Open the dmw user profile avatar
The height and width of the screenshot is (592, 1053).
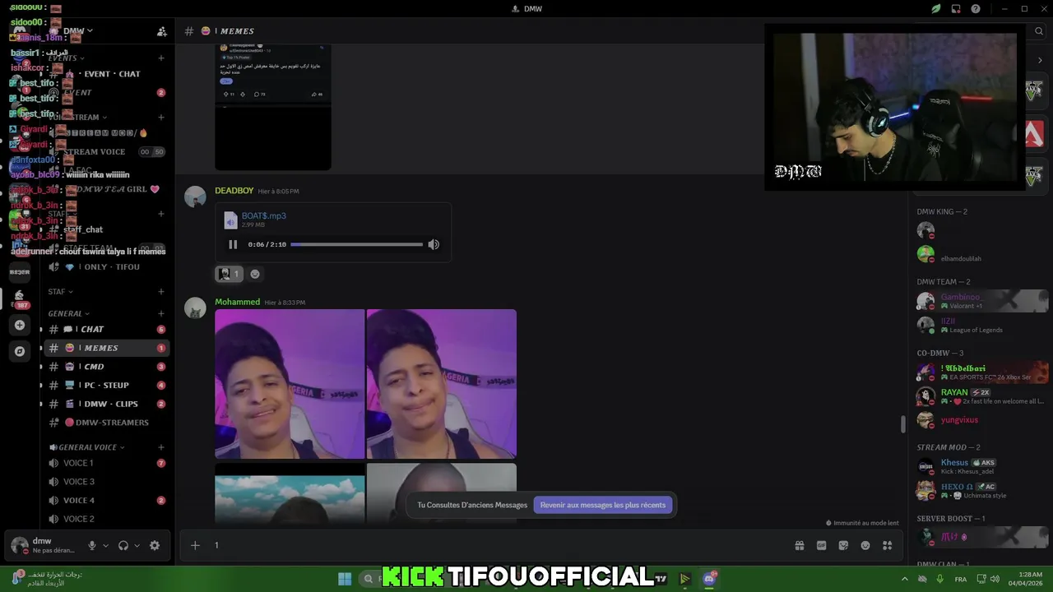(20, 545)
